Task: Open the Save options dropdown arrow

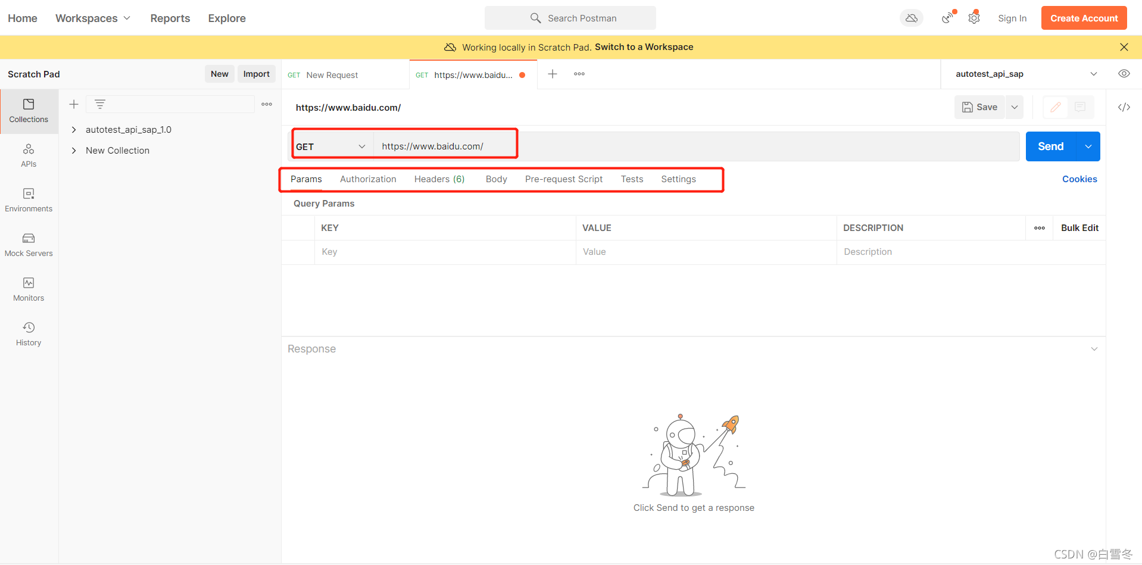Action: [x=1015, y=107]
